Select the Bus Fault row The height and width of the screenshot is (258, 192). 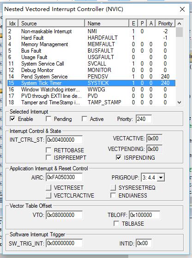pos(91,51)
